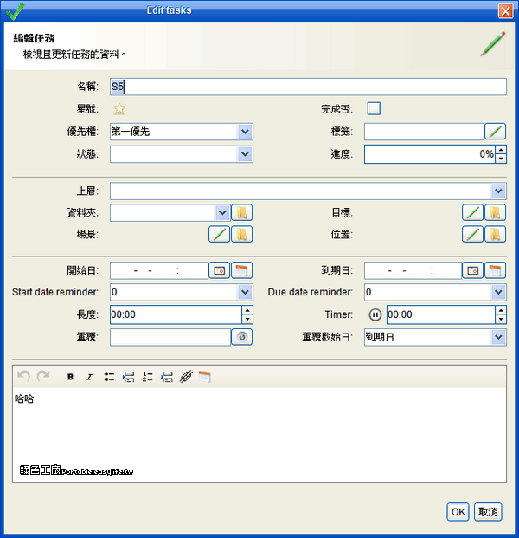Viewport: 519px width, 538px height.
Task: Apply italic formatting in the note toolbar
Action: click(x=89, y=377)
